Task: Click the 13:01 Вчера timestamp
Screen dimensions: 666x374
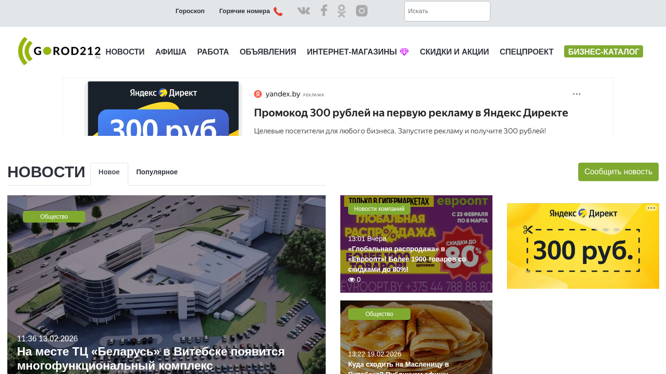Action: click(x=367, y=239)
